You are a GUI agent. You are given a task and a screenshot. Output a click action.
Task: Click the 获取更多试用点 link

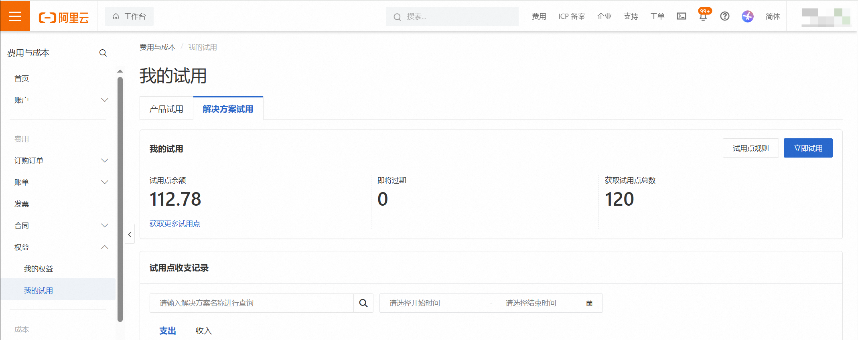175,224
